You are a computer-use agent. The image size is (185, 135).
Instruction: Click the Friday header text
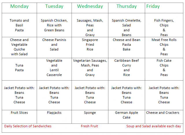(153, 6)
